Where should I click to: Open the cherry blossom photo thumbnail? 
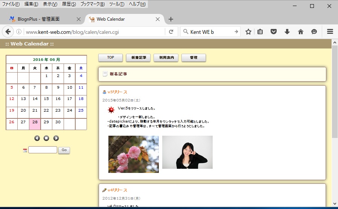(x=134, y=154)
